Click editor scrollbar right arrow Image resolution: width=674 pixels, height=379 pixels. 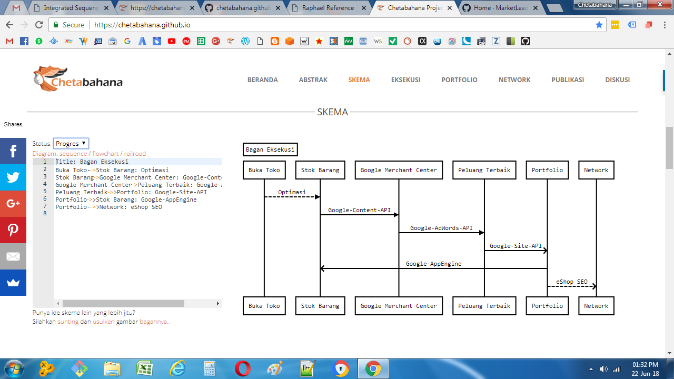[218, 304]
